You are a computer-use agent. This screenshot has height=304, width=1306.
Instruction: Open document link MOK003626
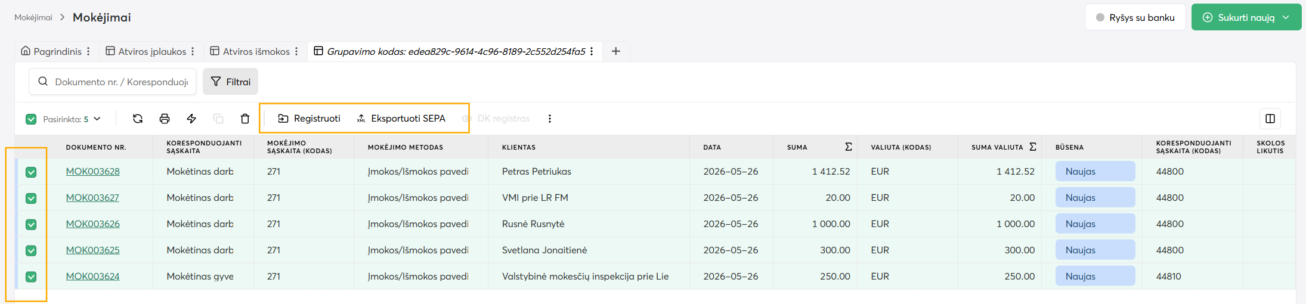[92, 224]
